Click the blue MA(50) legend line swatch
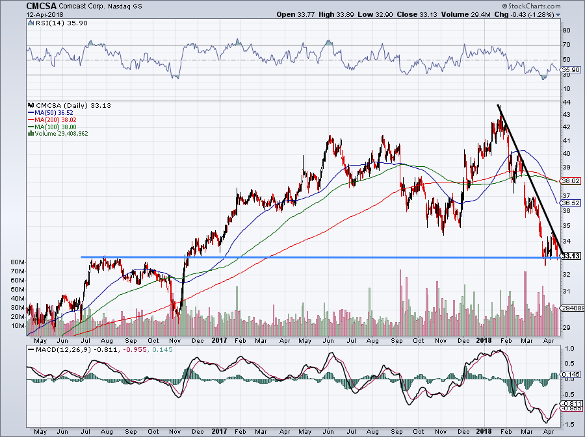585x437 pixels. tap(31, 113)
